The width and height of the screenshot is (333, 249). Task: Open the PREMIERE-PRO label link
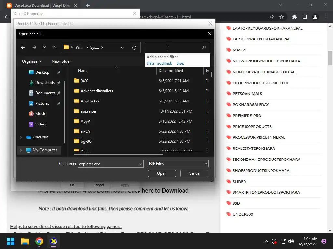tap(247, 116)
